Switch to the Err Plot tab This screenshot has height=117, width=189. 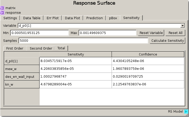pos(53,18)
